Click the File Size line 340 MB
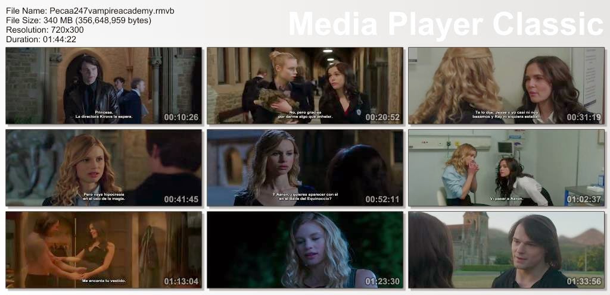 coord(79,20)
